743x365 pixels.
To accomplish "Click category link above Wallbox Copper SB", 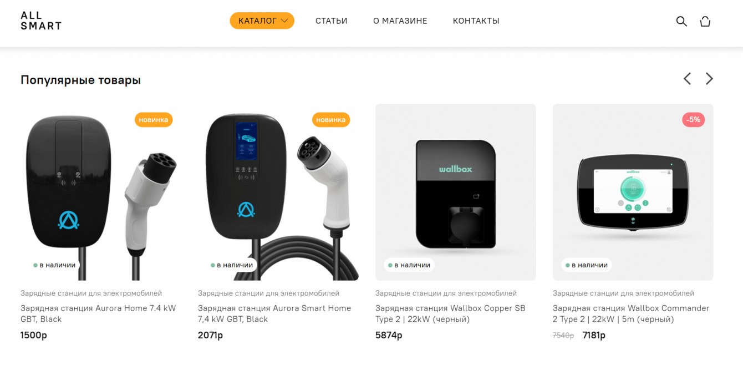I will pyautogui.click(x=446, y=293).
